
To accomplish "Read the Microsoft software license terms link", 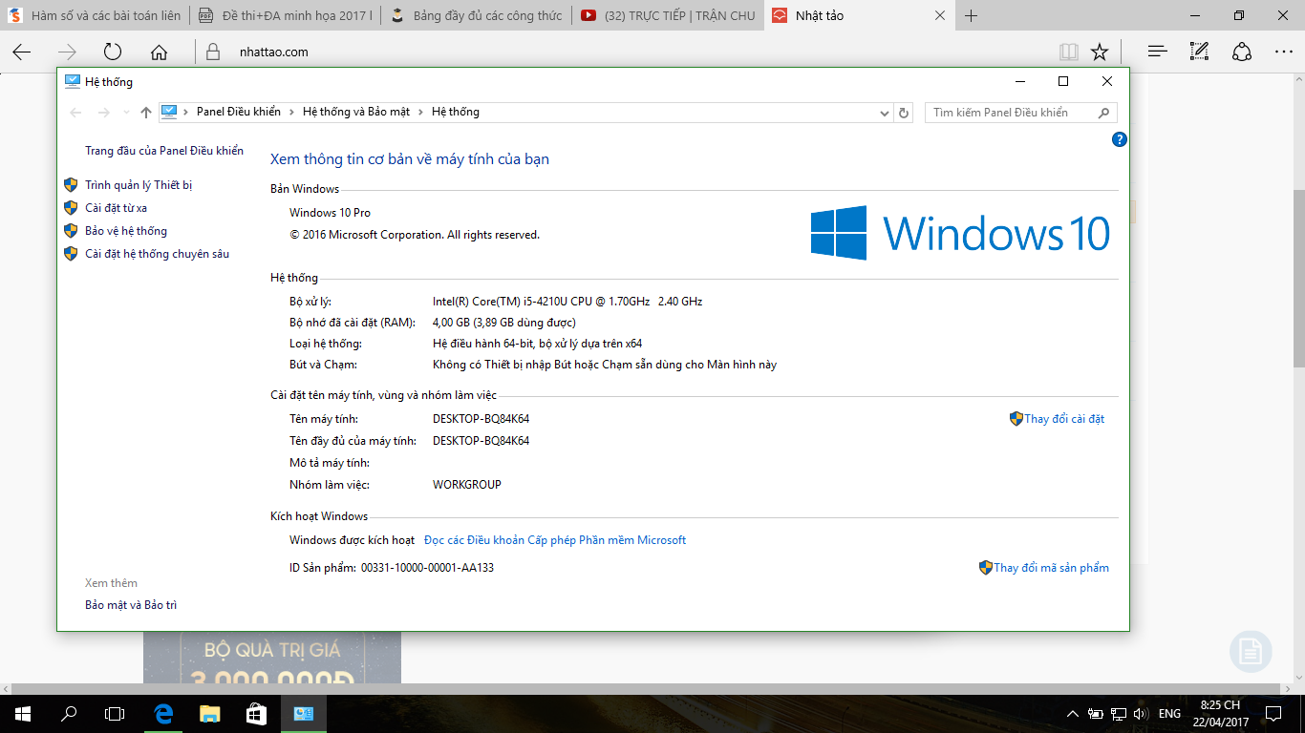I will (x=555, y=540).
